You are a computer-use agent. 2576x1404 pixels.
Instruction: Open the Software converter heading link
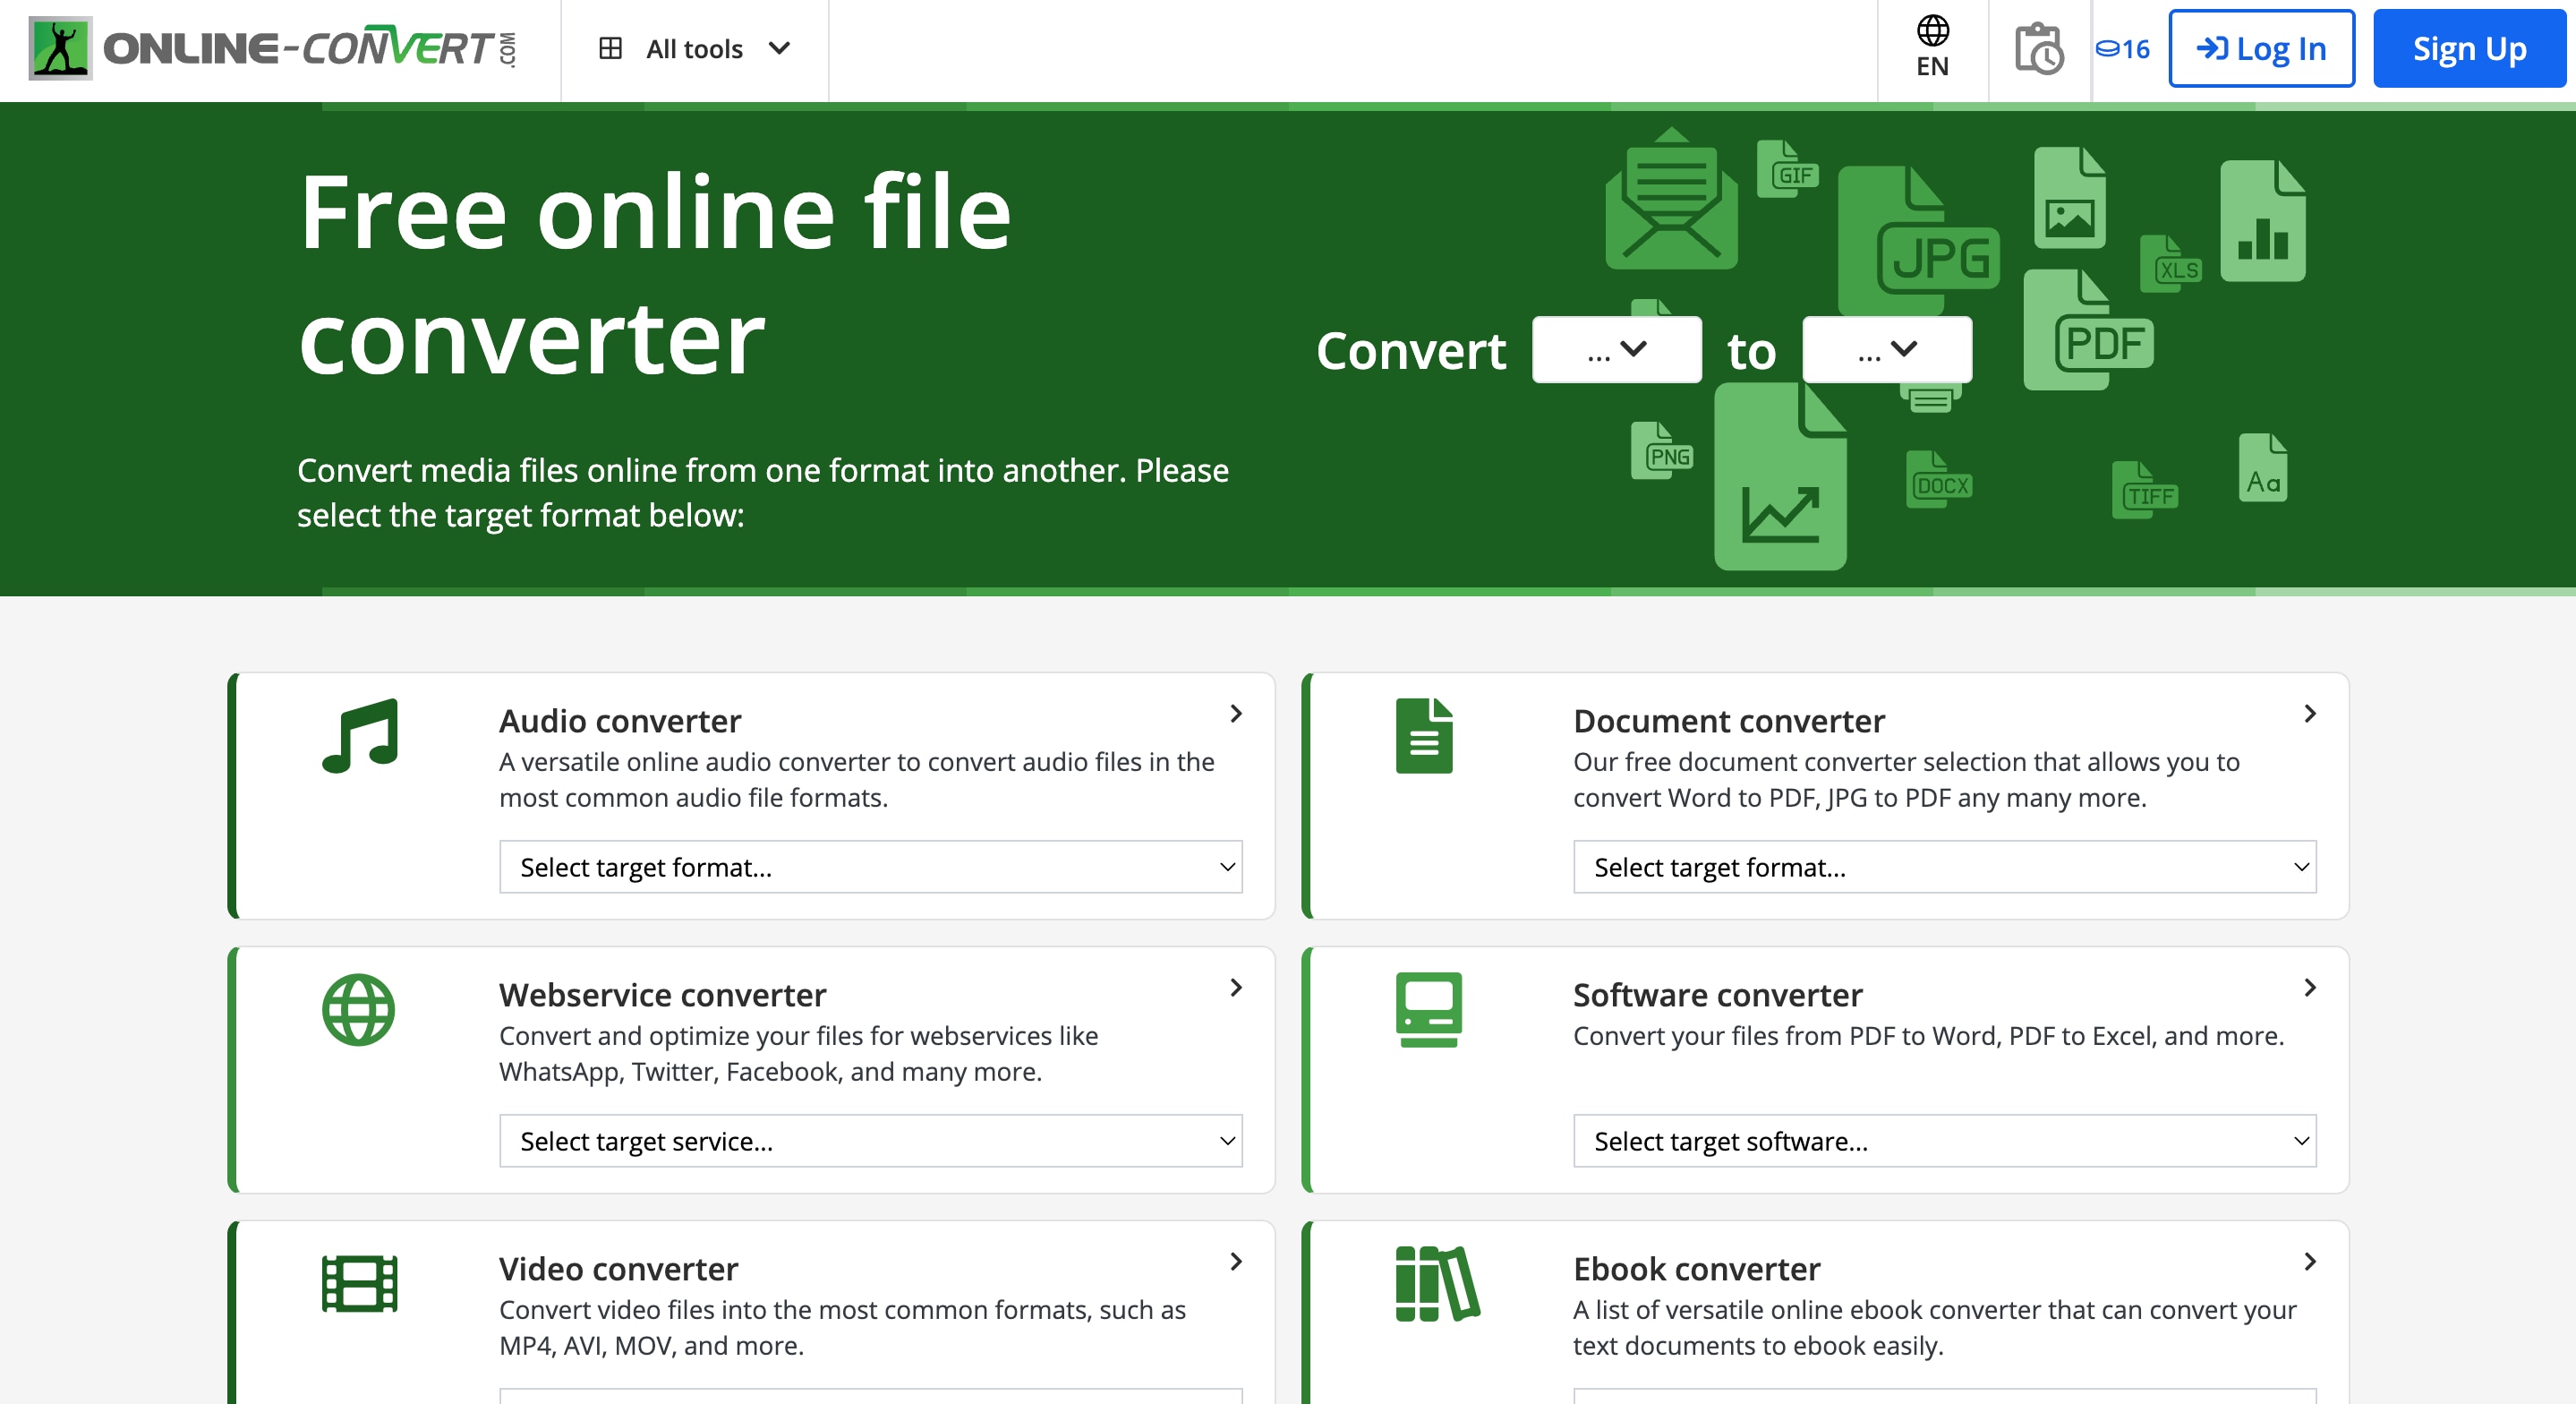pyautogui.click(x=1718, y=995)
